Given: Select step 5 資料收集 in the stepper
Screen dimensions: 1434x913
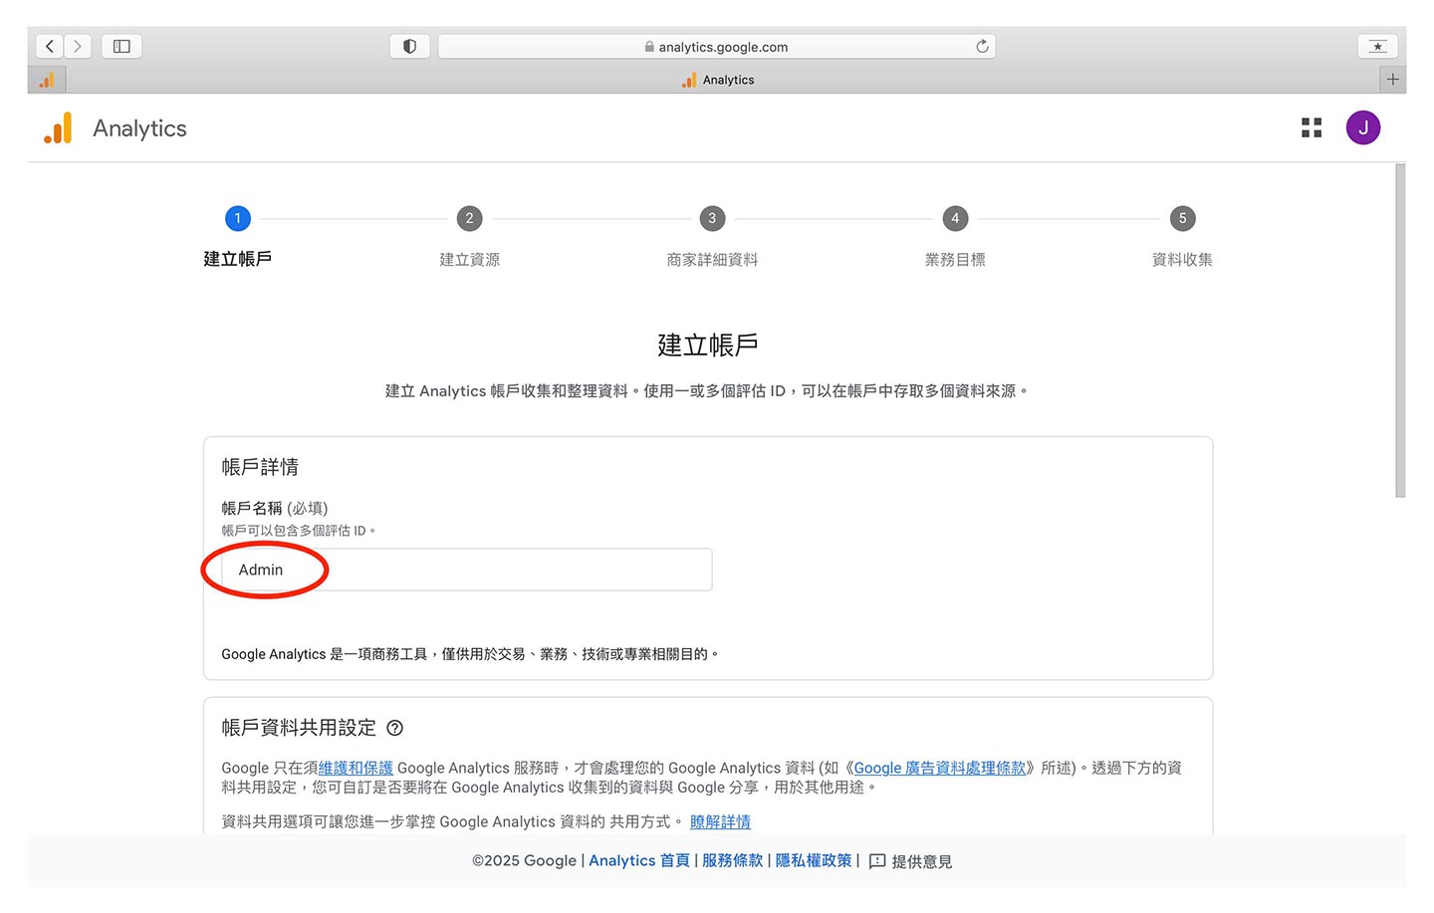Looking at the screenshot, I should (x=1182, y=219).
